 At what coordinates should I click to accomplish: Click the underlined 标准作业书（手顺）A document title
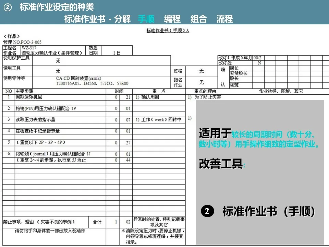(x=168, y=31)
